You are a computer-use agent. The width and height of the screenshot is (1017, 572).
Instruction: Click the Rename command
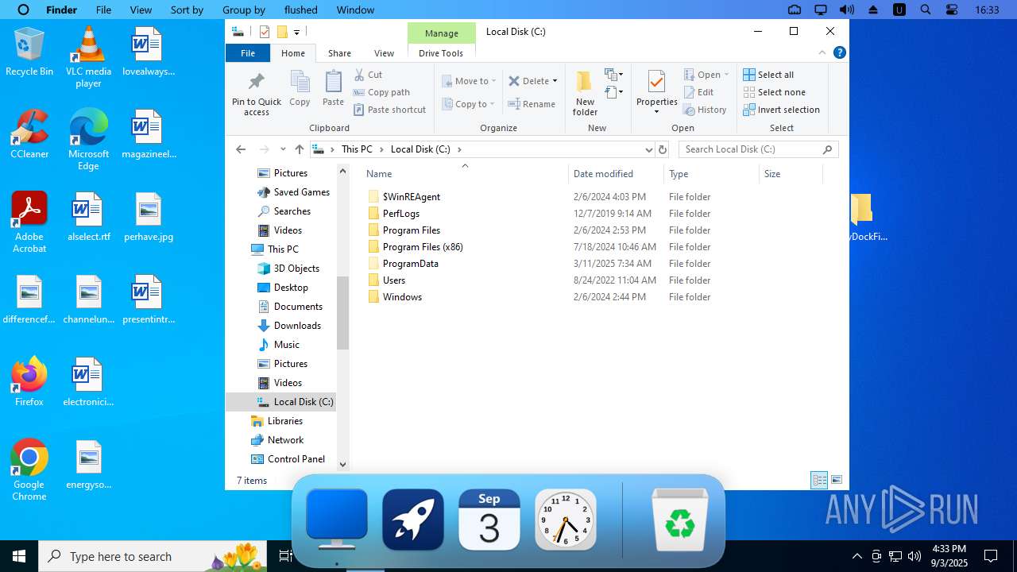point(532,104)
